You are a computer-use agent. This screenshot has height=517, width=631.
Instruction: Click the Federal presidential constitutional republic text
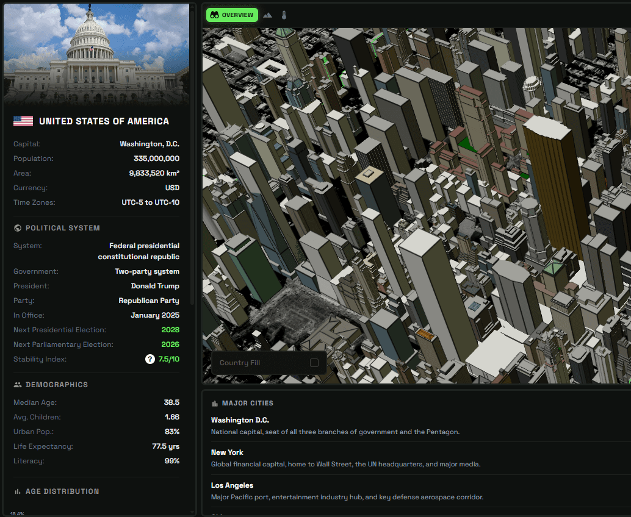pos(139,251)
